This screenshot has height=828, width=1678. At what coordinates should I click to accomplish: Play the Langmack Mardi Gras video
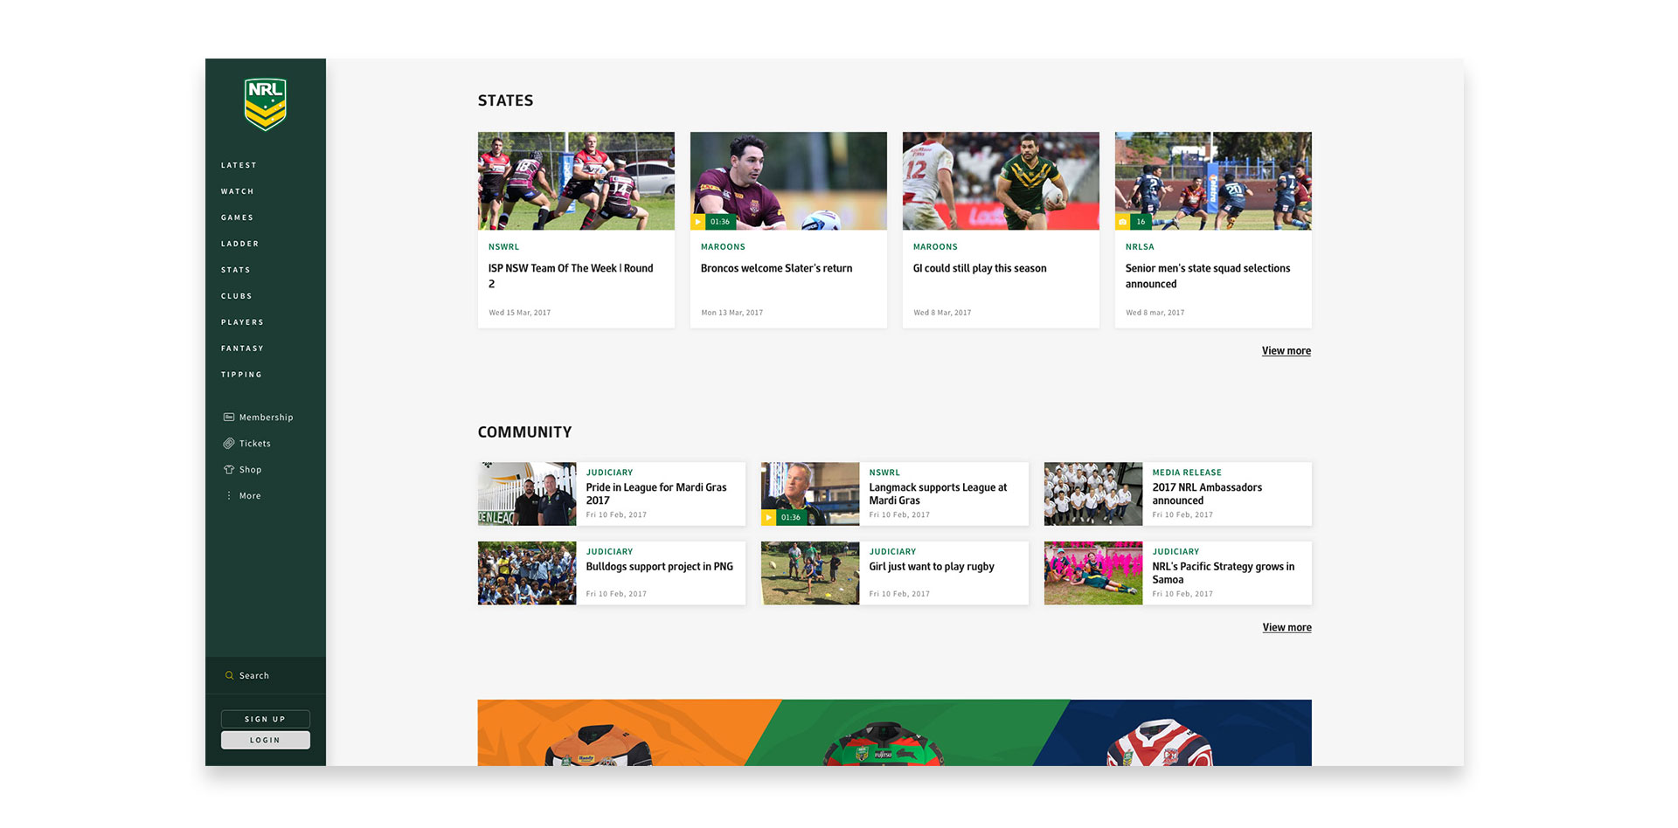point(768,517)
